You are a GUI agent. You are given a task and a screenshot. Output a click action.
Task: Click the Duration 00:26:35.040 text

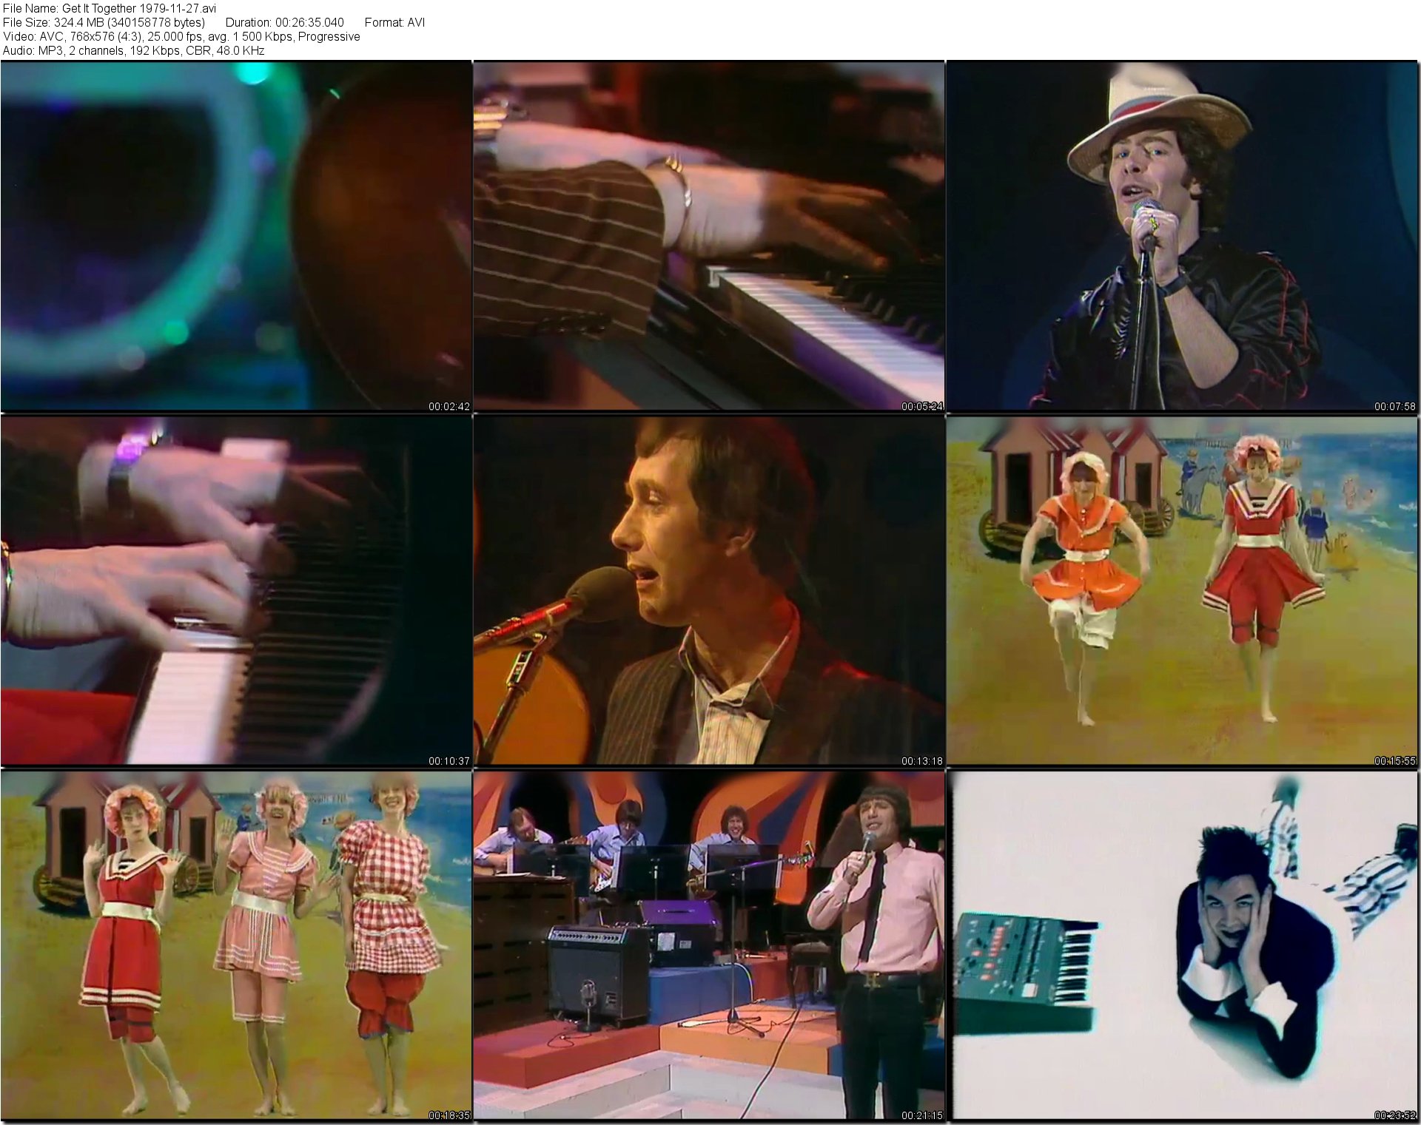click(284, 23)
